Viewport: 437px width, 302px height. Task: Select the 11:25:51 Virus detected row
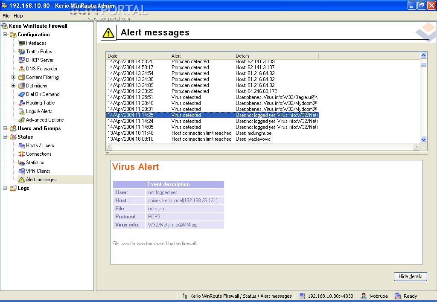213,97
